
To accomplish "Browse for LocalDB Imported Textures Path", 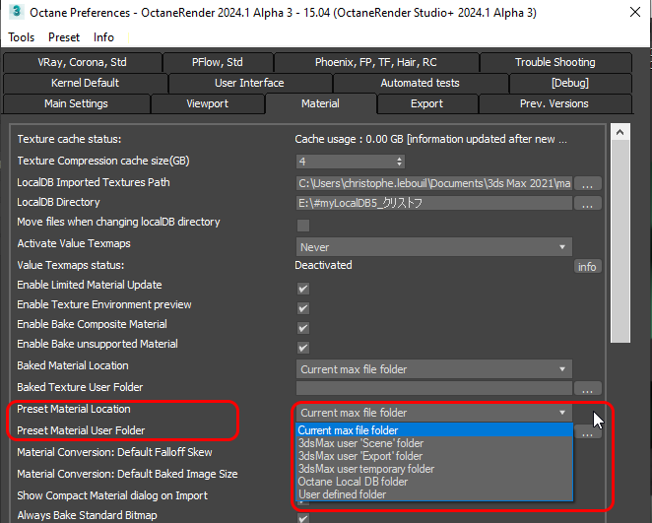I will [588, 183].
